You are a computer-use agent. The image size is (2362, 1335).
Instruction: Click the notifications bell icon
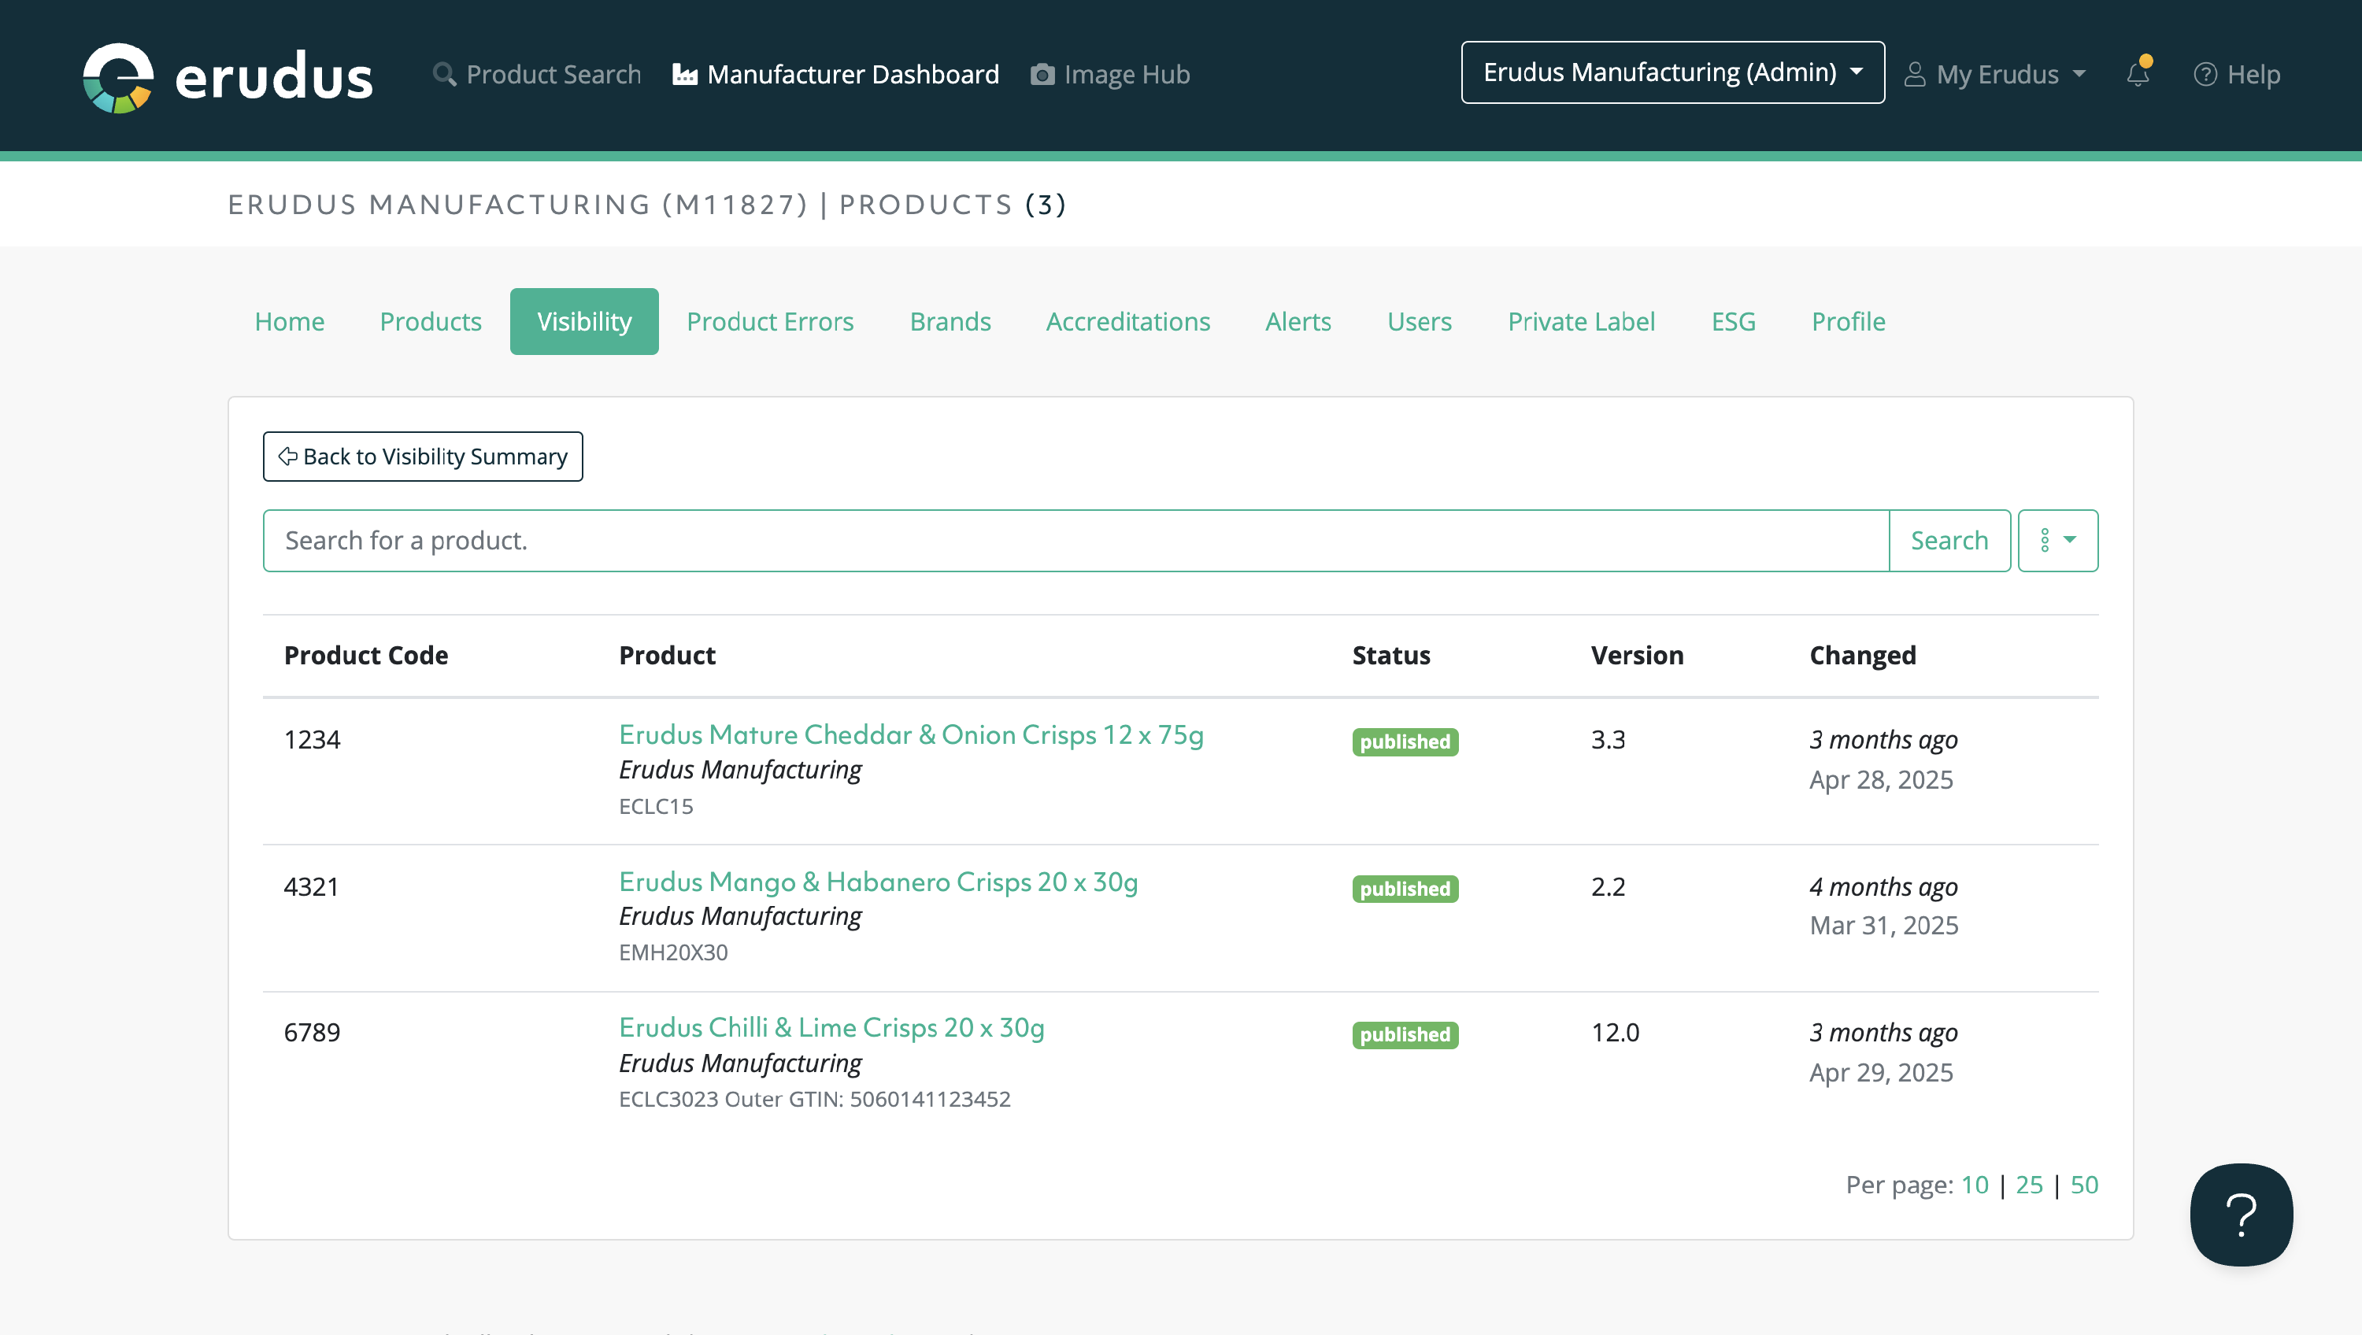tap(2138, 74)
